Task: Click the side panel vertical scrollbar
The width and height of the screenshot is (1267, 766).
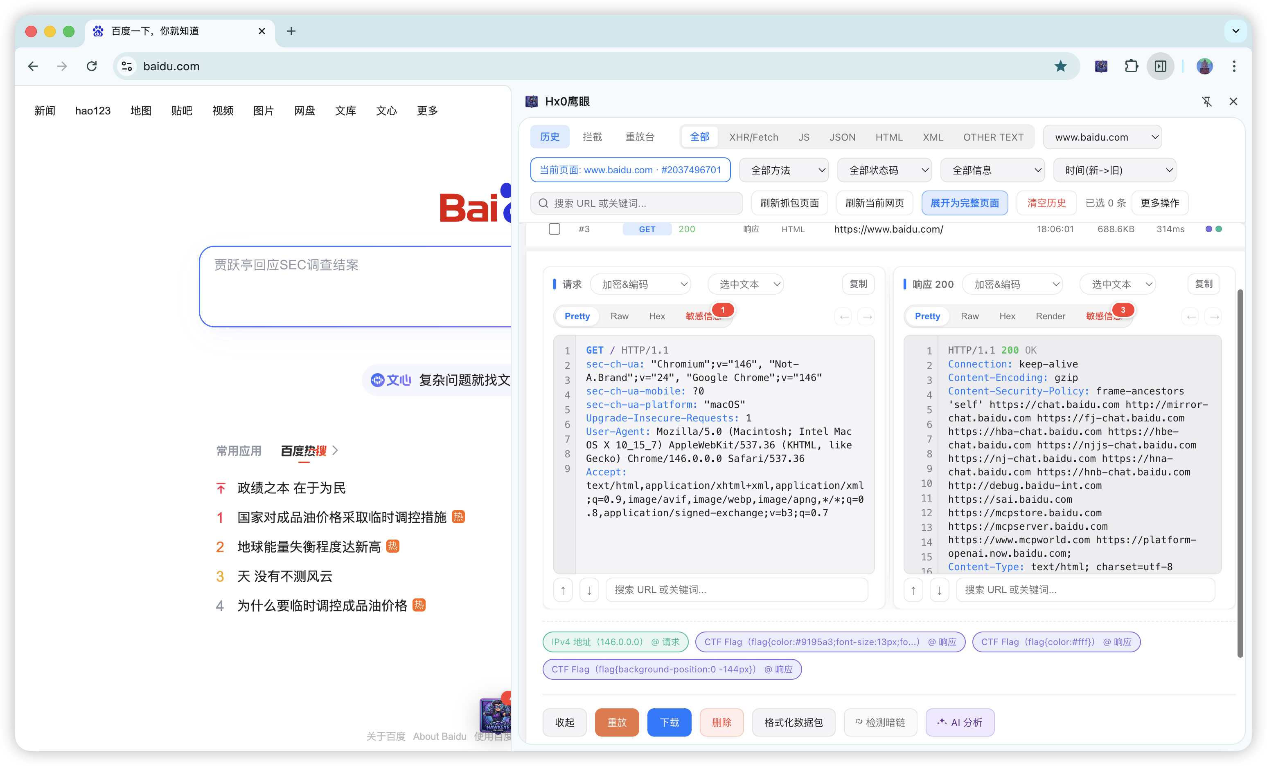Action: pos(1240,473)
